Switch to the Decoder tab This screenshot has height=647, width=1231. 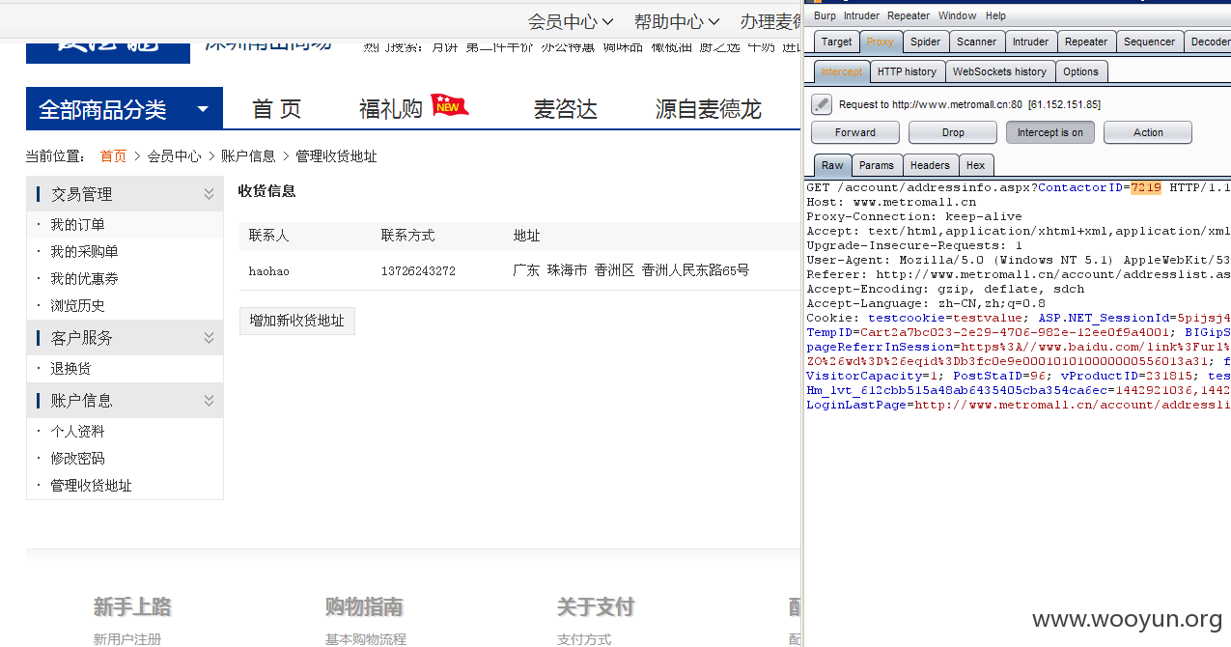click(x=1208, y=42)
